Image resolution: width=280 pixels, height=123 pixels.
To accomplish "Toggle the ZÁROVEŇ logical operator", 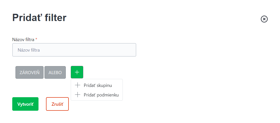I will click(x=29, y=72).
